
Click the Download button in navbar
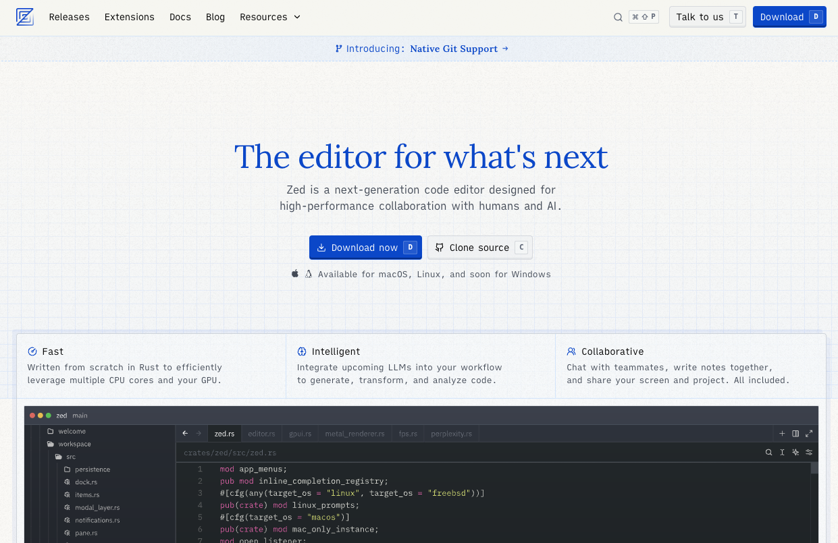point(789,17)
